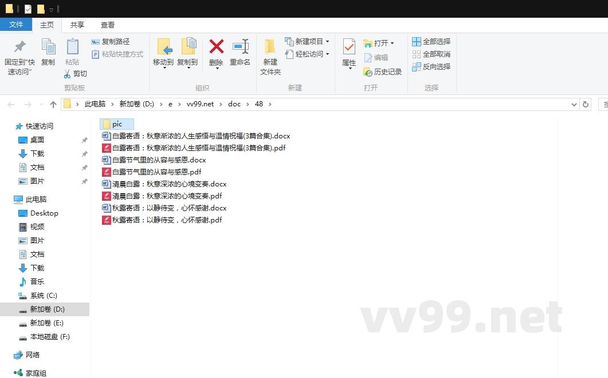Expand the address bar history dropdown arrow
Image resolution: width=608 pixels, height=378 pixels.
(575, 104)
